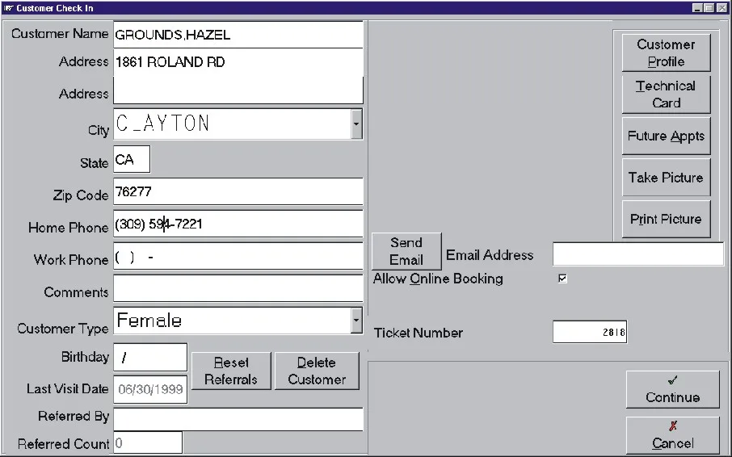This screenshot has width=732, height=457.
Task: Click the Cancel button with red X
Action: click(x=673, y=435)
